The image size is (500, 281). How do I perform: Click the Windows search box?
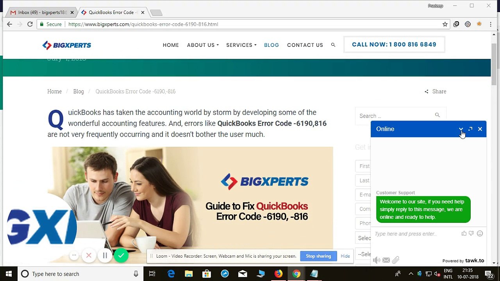[x=80, y=274]
